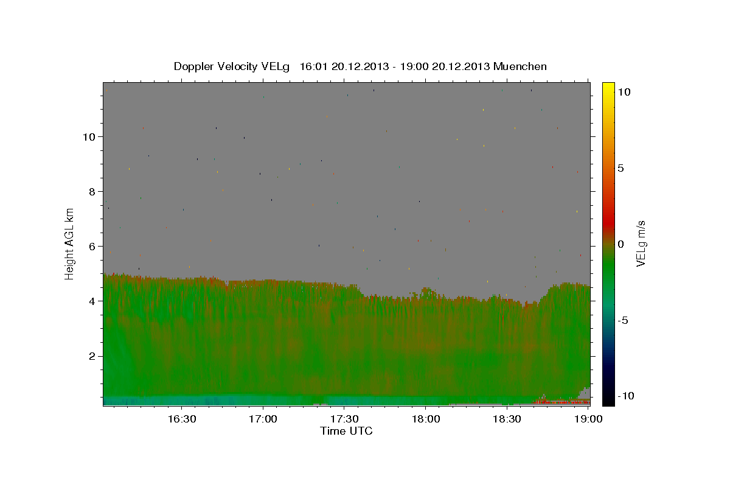Click the 18:00 time tick label

tap(425, 419)
